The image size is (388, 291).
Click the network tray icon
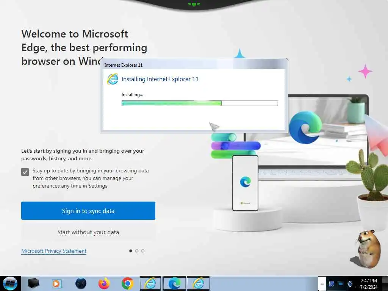pyautogui.click(x=341, y=283)
